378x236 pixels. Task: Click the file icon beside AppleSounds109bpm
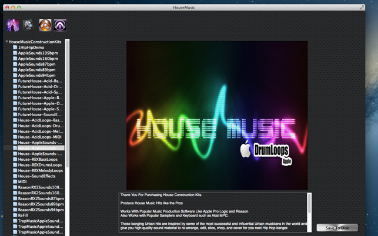coord(15,53)
